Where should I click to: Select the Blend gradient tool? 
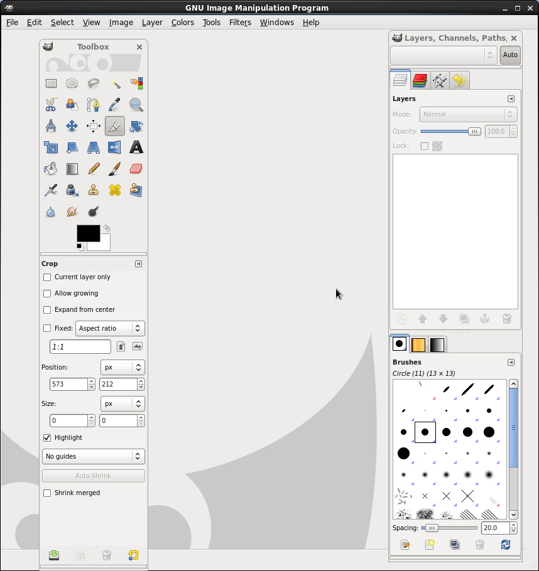coord(72,169)
